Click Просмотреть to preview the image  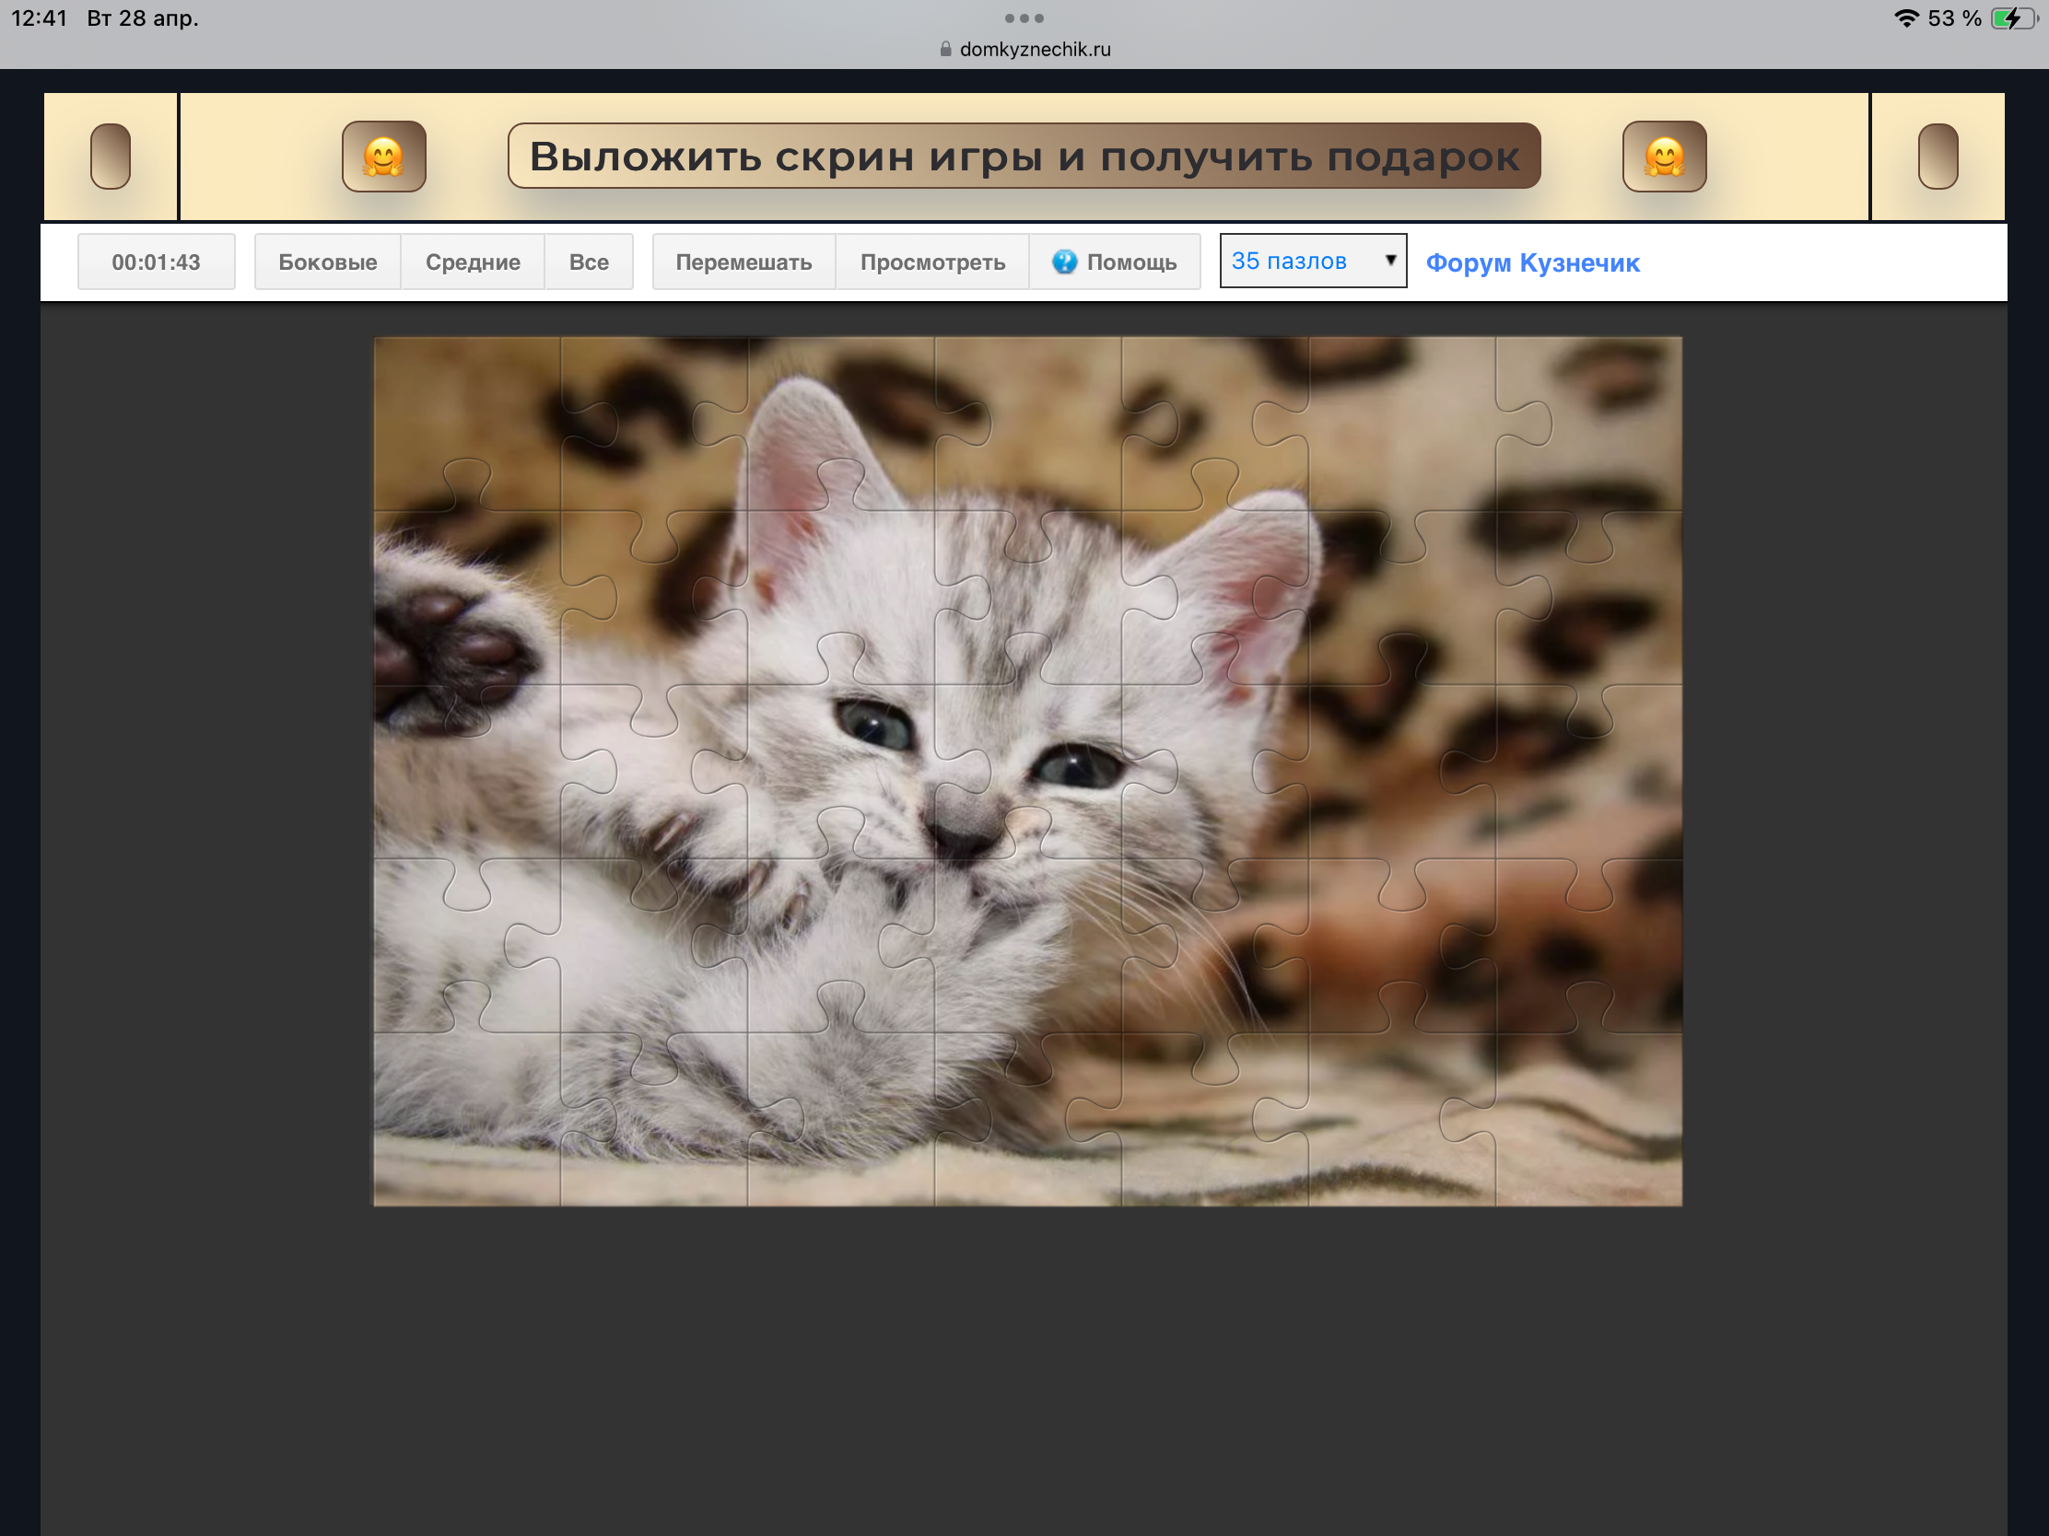tap(931, 262)
